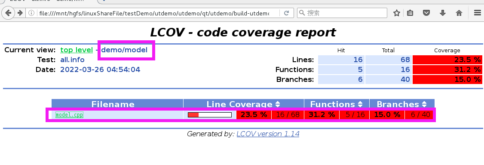Select the demo/model path text
Image resolution: width=484 pixels, height=165 pixels.
(124, 50)
